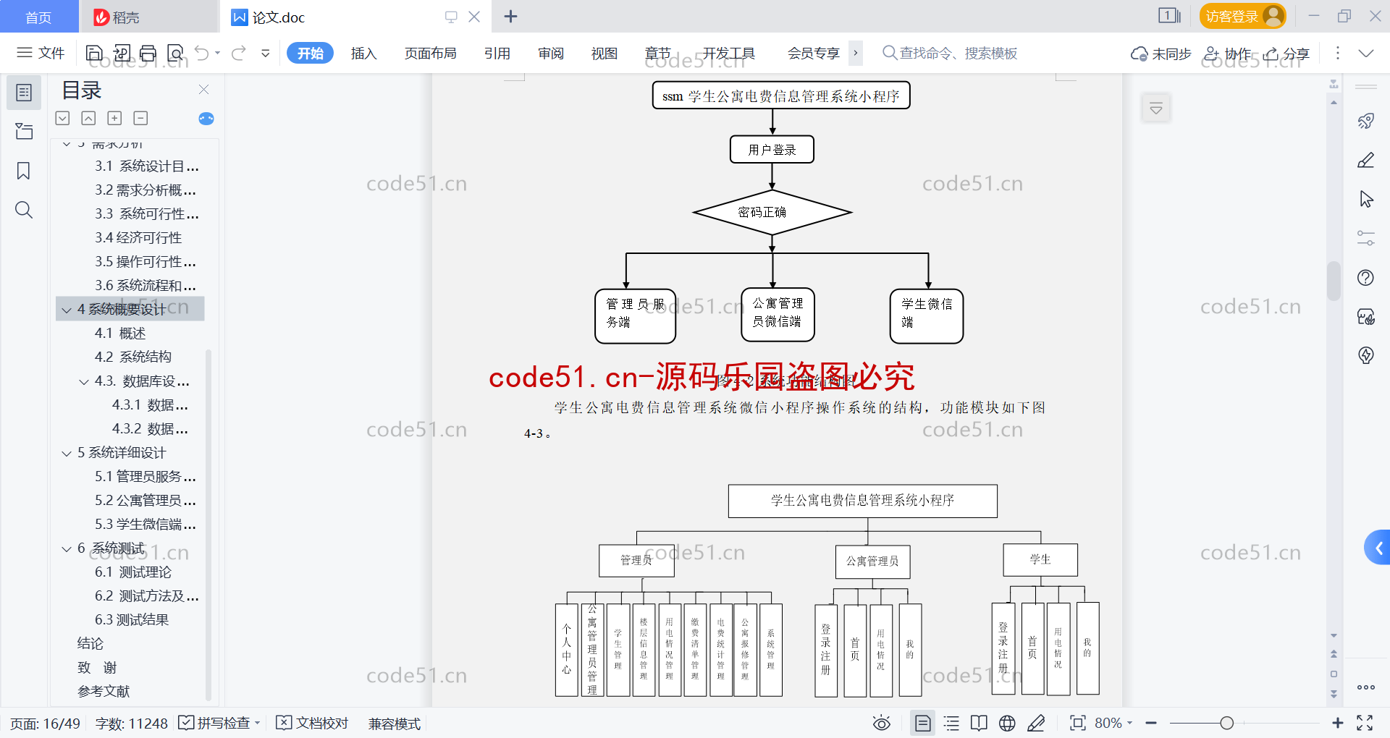Toggle the side panel layout button
The image size is (1390, 738).
coord(1168,16)
